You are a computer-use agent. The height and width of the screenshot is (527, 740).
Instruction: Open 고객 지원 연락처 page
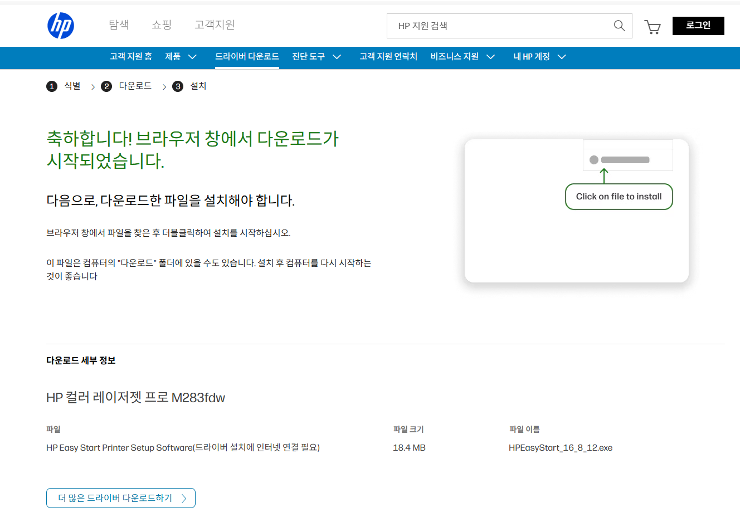(x=388, y=56)
